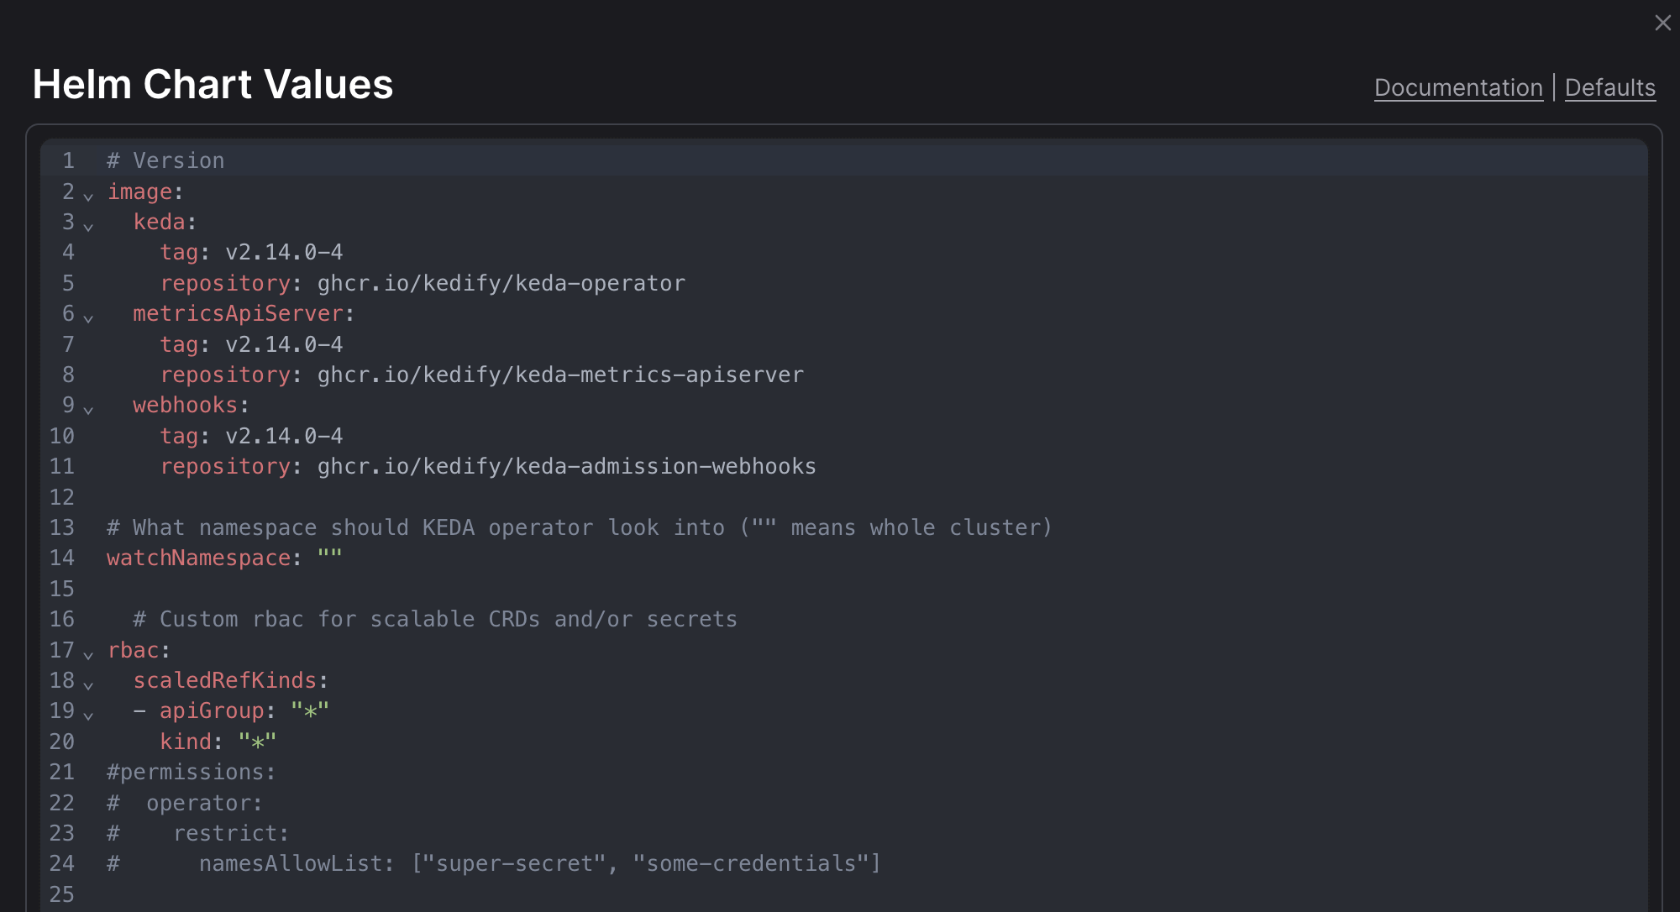This screenshot has width=1680, height=912.
Task: Click the keda-admission-webhooks repository value
Action: click(x=567, y=466)
